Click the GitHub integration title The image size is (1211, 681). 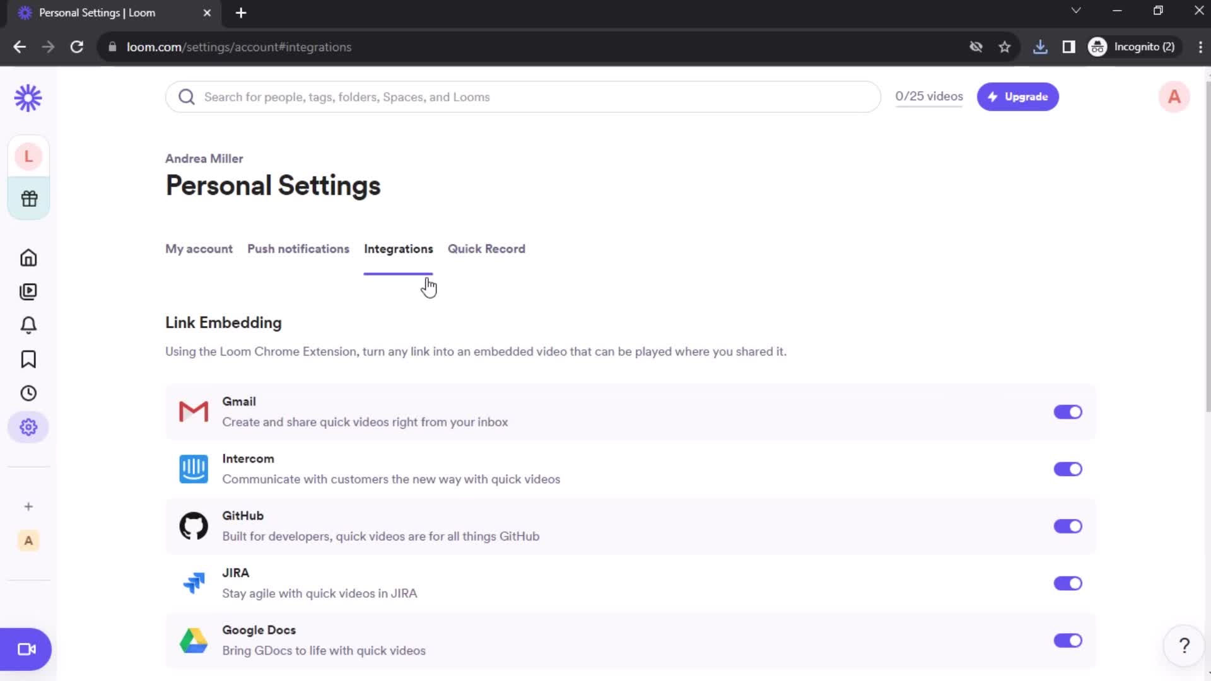click(x=243, y=516)
